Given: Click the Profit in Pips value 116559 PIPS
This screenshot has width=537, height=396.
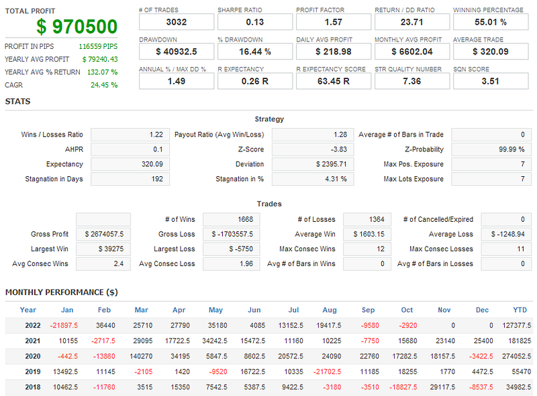Looking at the screenshot, I should (x=98, y=46).
